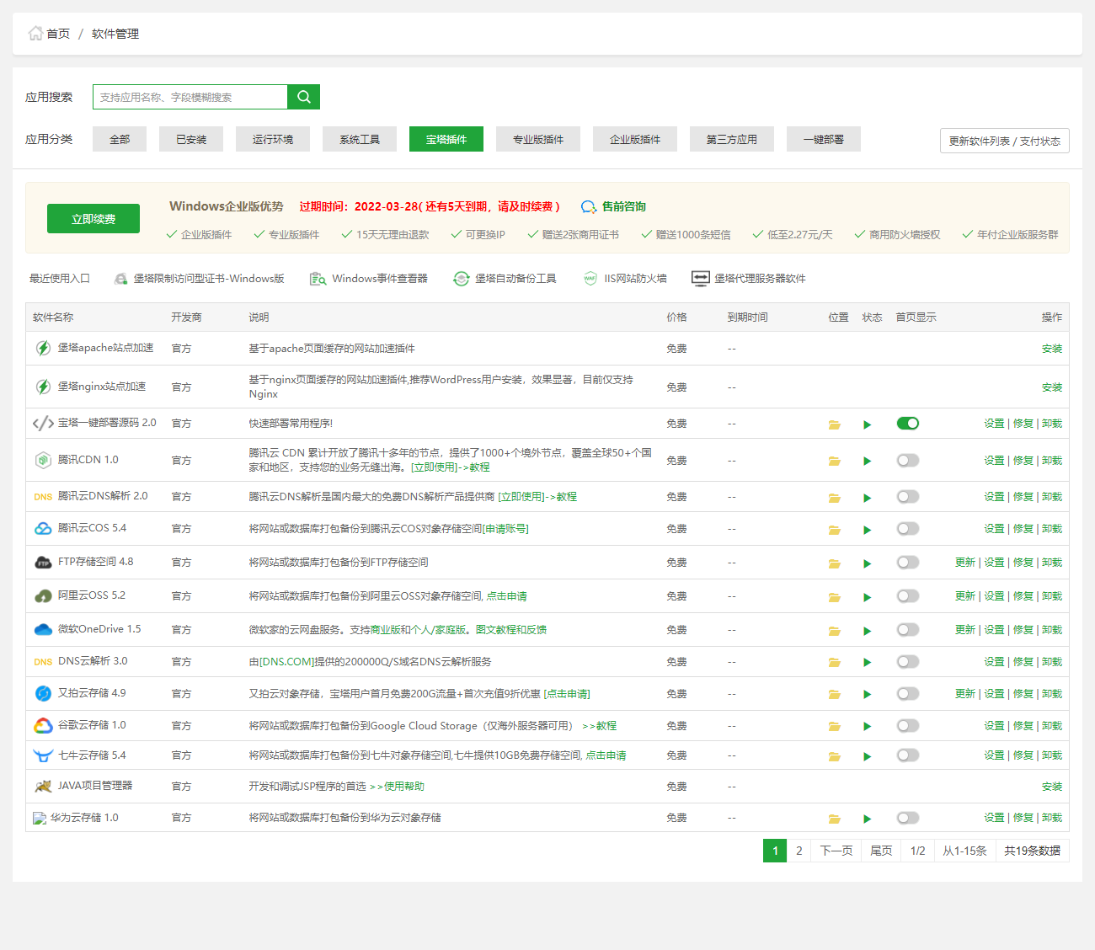
Task: Focus the 应用搜索 search input
Action: [x=190, y=97]
